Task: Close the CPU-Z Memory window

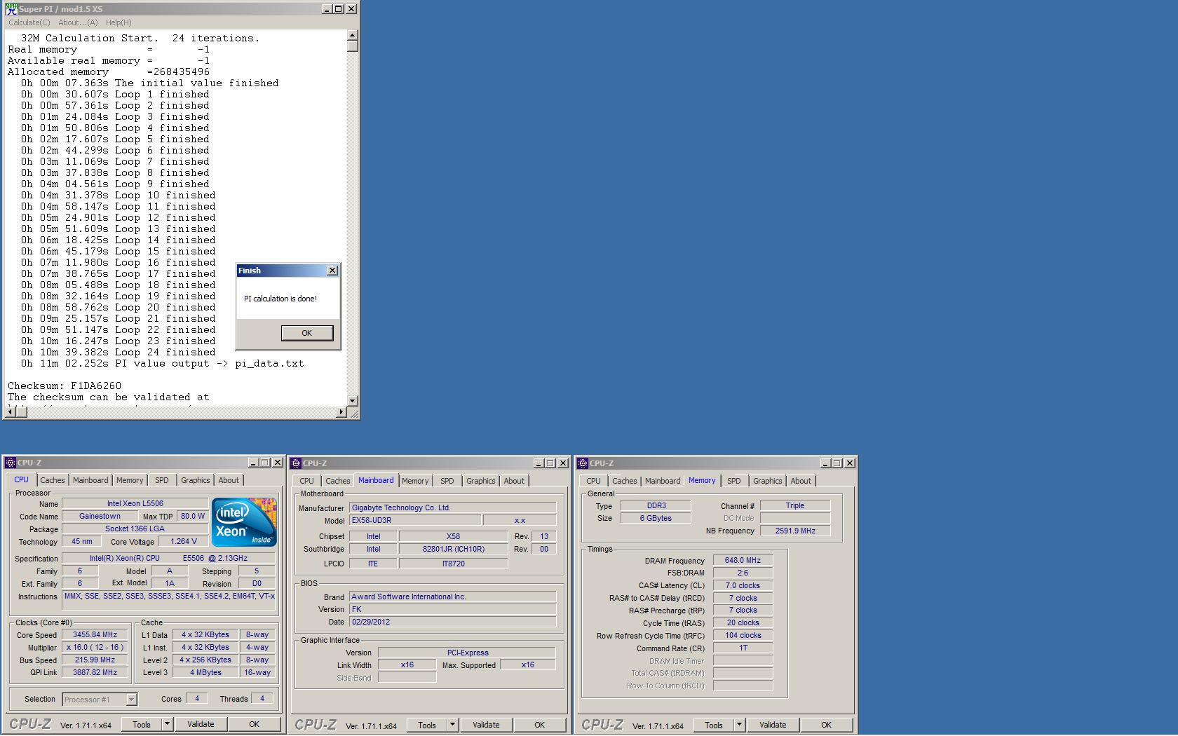Action: pos(850,463)
